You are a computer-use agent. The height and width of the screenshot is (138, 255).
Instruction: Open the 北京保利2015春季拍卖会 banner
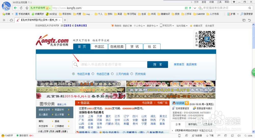(81, 96)
